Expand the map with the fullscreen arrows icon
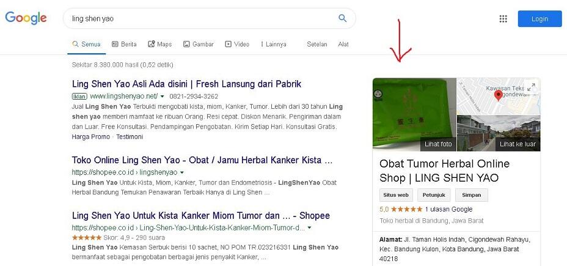This screenshot has width=567, height=266. (531, 87)
